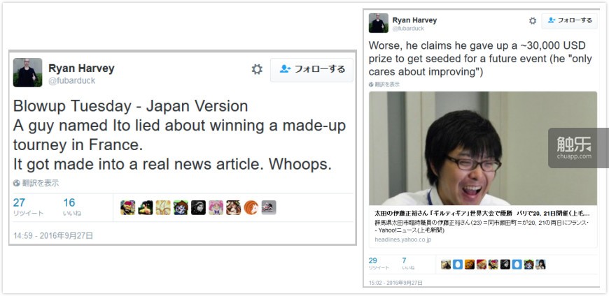The width and height of the screenshot is (609, 296).
Task: Show translation under right tweet text
Action: [x=384, y=84]
